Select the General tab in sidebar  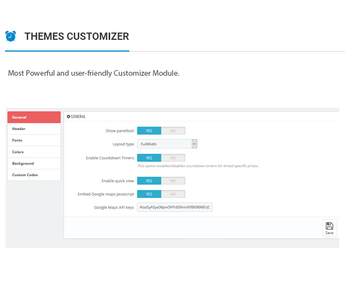point(34,117)
